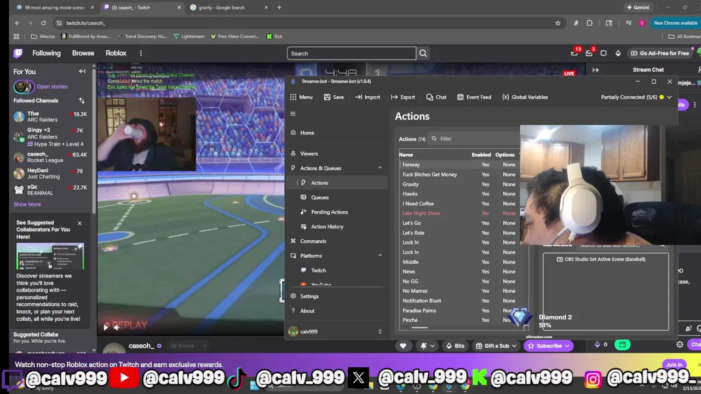Click the Twitch logo home icon
This screenshot has width=701, height=394.
(x=18, y=53)
